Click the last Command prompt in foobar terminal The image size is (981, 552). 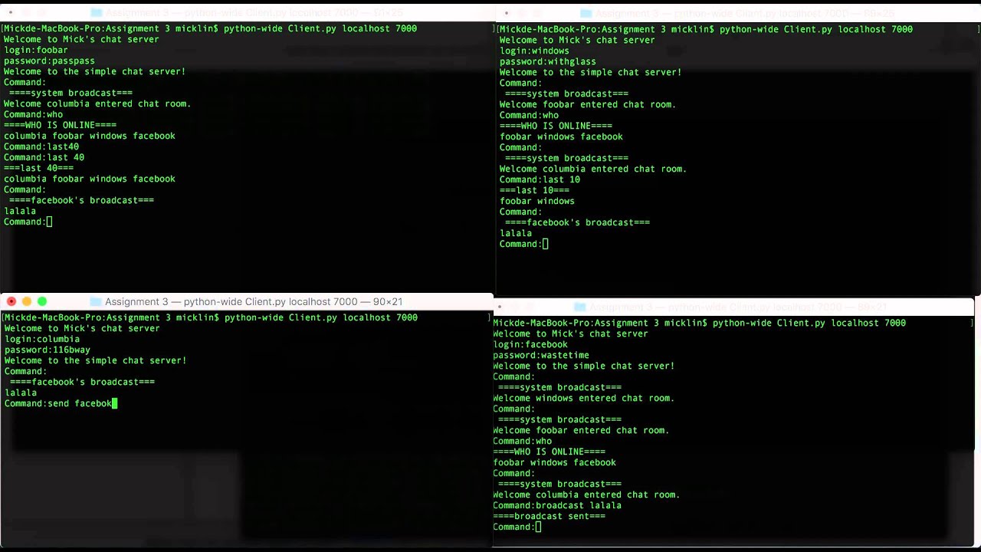(28, 222)
